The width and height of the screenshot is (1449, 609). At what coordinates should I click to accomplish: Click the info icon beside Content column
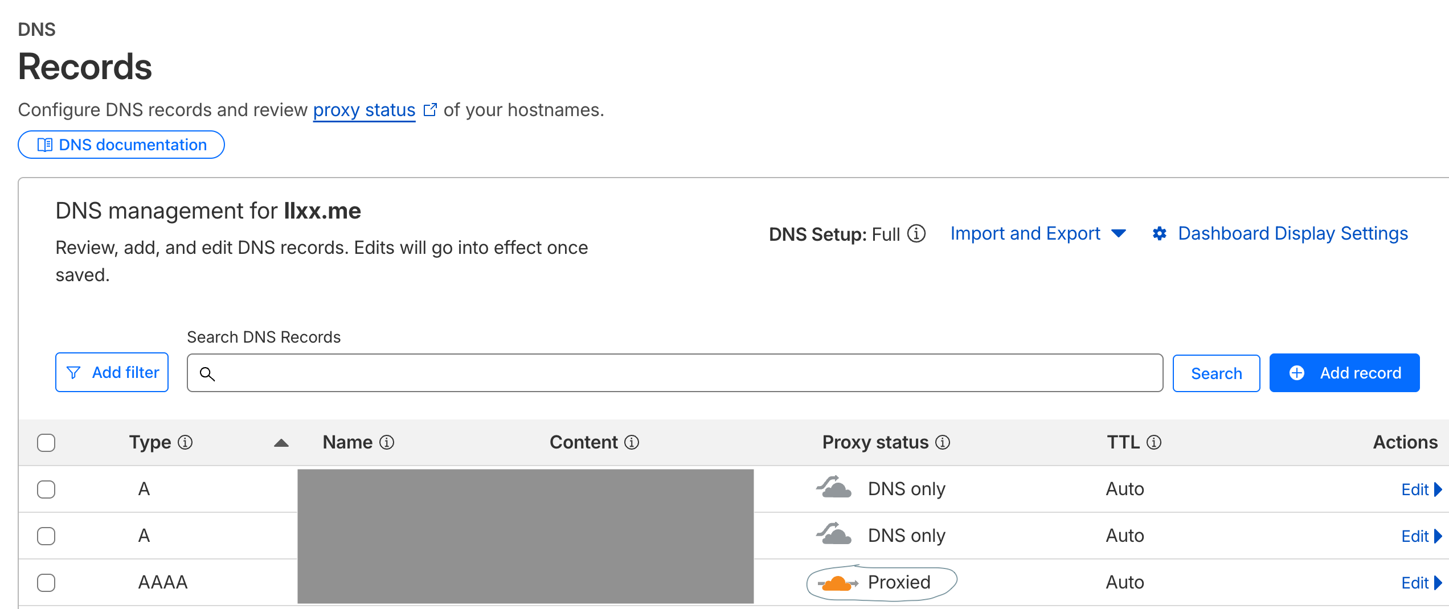632,442
